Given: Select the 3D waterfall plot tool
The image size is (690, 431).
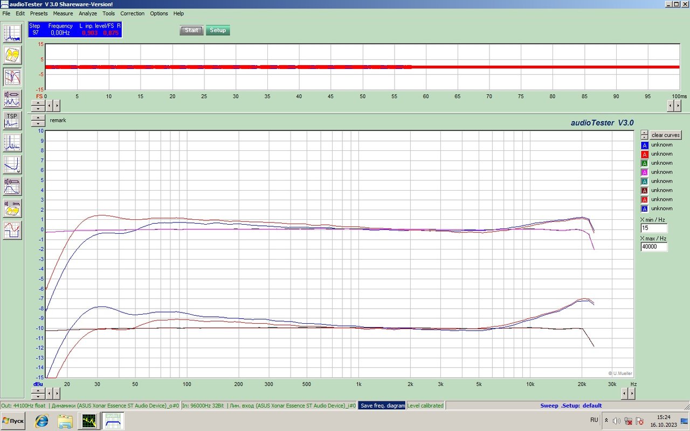Looking at the screenshot, I should click(12, 55).
